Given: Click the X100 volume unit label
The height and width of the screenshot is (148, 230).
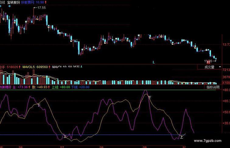Looking at the screenshot, I should pos(226,83).
